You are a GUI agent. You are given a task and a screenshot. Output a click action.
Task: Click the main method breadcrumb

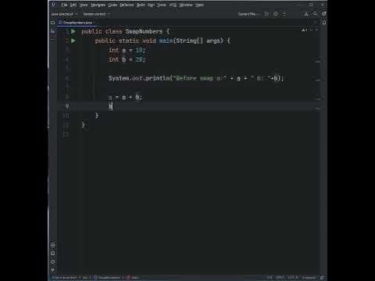[x=133, y=278]
